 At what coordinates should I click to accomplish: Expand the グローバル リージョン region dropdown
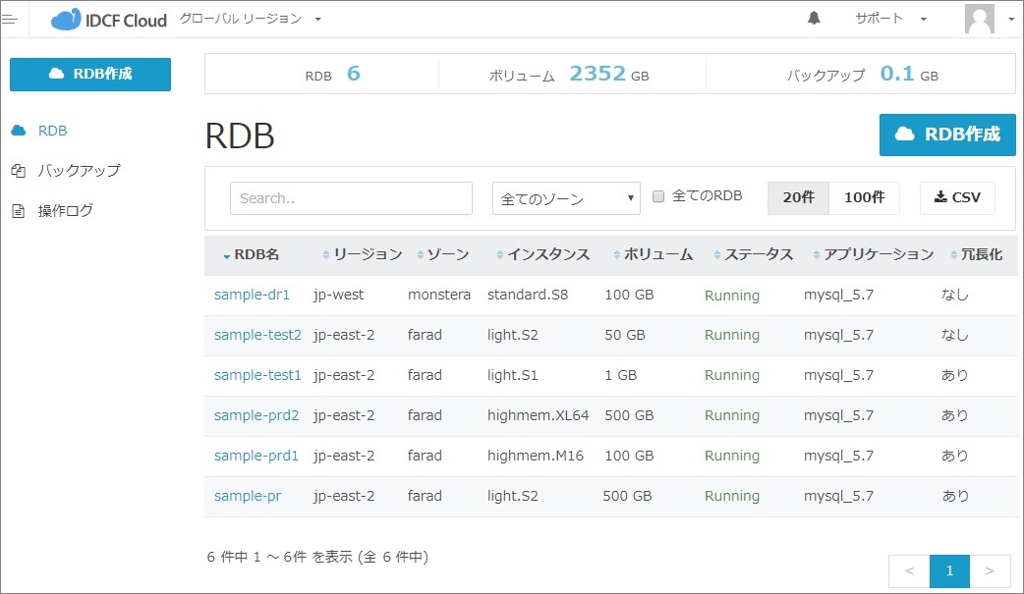tap(251, 19)
